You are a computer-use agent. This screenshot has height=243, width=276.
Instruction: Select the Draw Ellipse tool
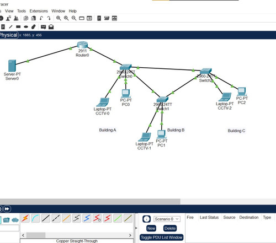[26, 27]
